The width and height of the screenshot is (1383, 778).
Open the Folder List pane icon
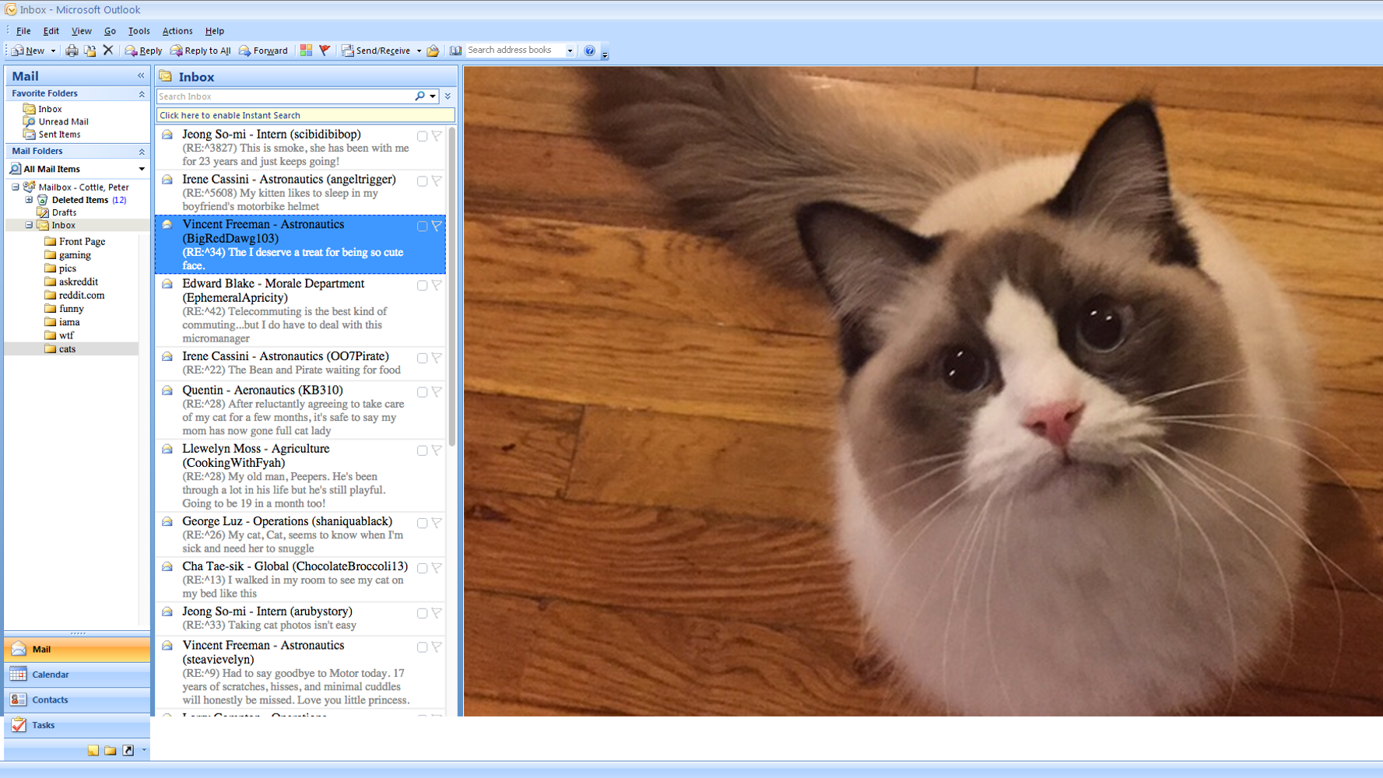pos(110,750)
